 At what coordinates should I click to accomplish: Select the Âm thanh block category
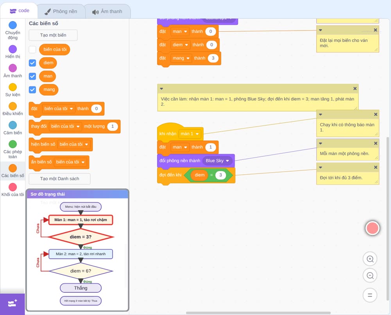pyautogui.click(x=13, y=71)
